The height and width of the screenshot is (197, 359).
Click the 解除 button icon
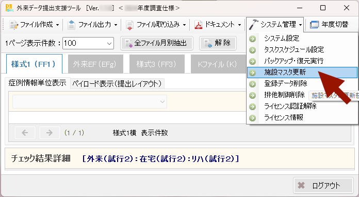pos(208,43)
